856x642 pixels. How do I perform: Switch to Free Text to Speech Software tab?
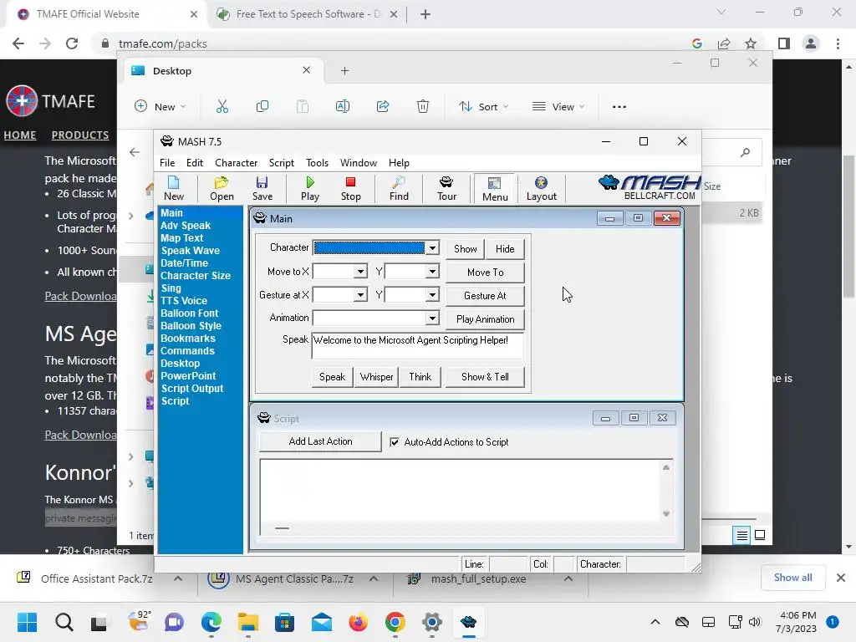(x=306, y=14)
